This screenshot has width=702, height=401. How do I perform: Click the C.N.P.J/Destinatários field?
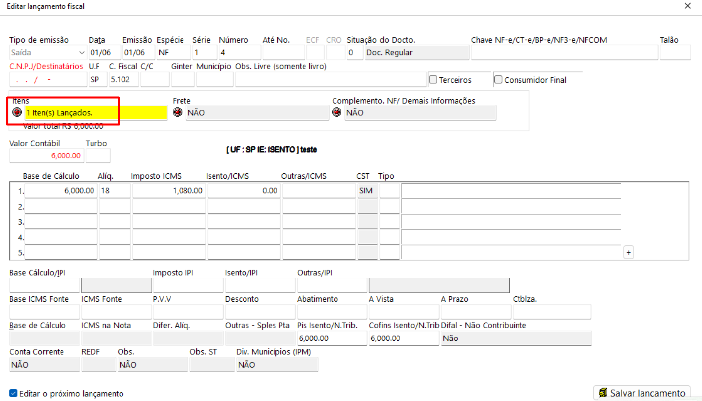pyautogui.click(x=48, y=79)
